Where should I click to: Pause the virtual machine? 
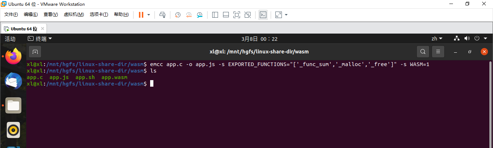141,15
